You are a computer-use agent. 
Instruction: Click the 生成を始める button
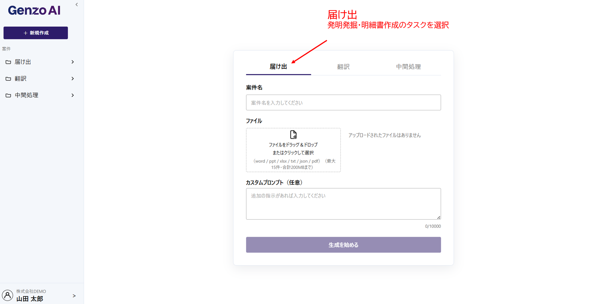pyautogui.click(x=343, y=245)
